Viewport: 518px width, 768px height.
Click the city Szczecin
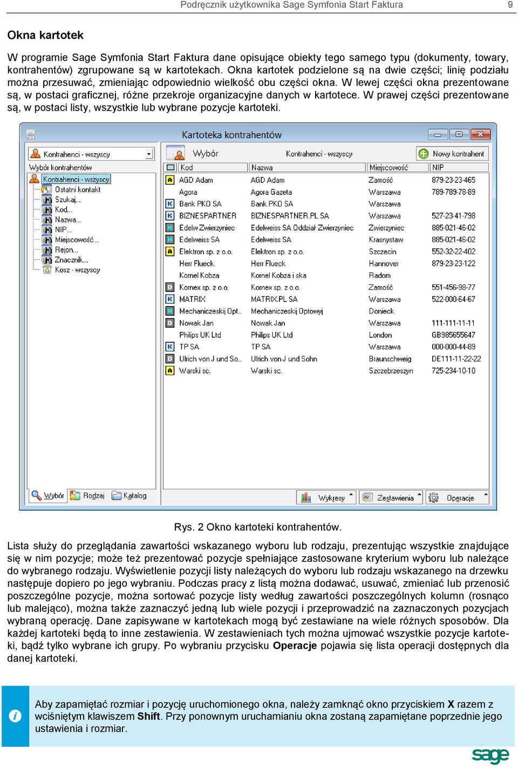(383, 252)
